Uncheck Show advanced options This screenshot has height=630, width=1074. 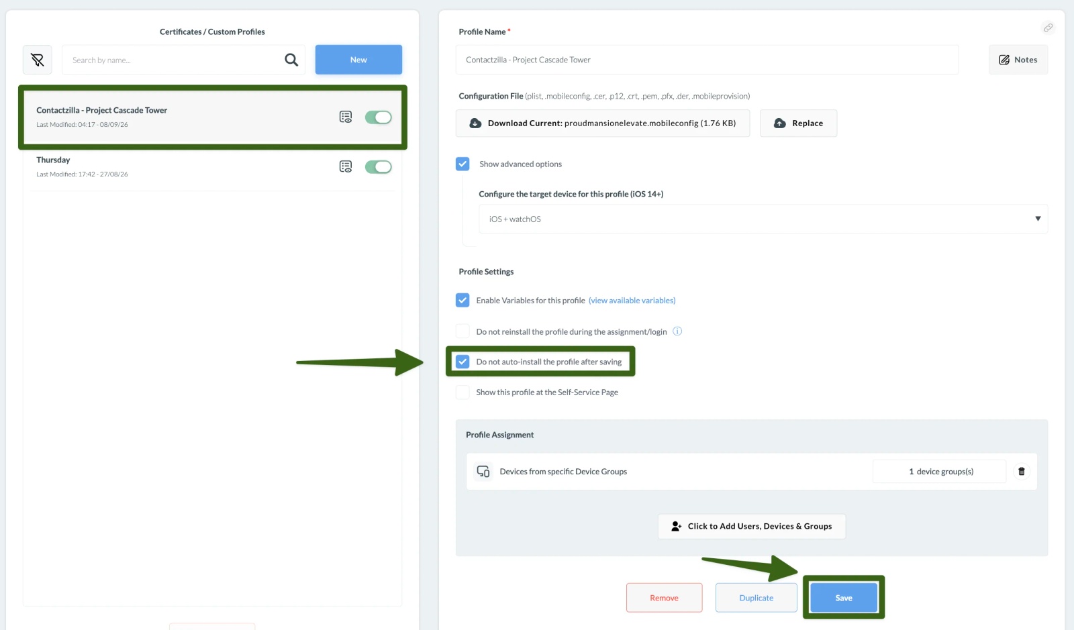462,164
